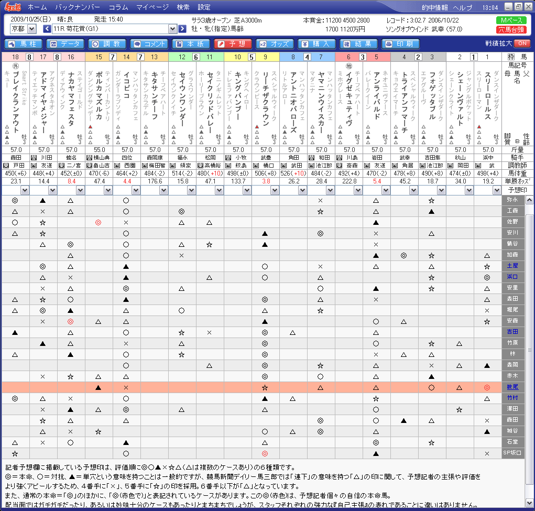The image size is (535, 511).
Task: Click the 印刷 print toolbar button
Action: pyautogui.click(x=400, y=44)
